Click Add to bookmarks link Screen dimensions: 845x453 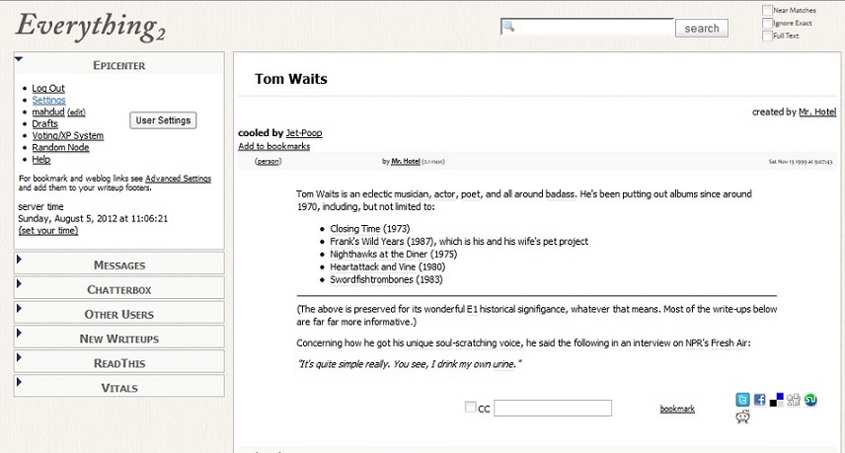pyautogui.click(x=273, y=146)
